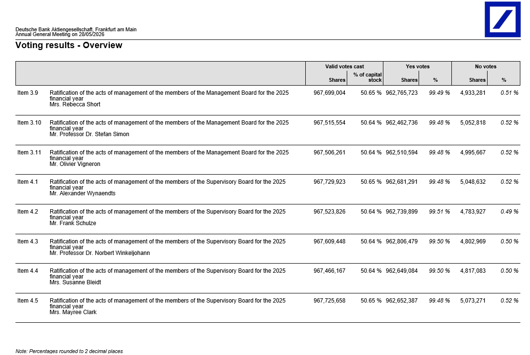Select the Item 3.9 row label
Viewport: 530px width, 355px height.
tap(27, 93)
